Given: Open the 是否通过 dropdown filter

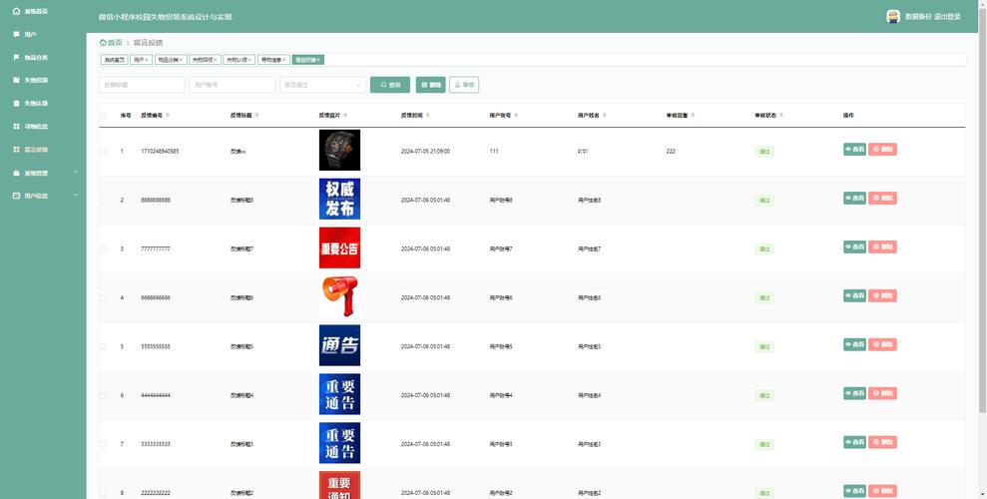Looking at the screenshot, I should (x=322, y=85).
